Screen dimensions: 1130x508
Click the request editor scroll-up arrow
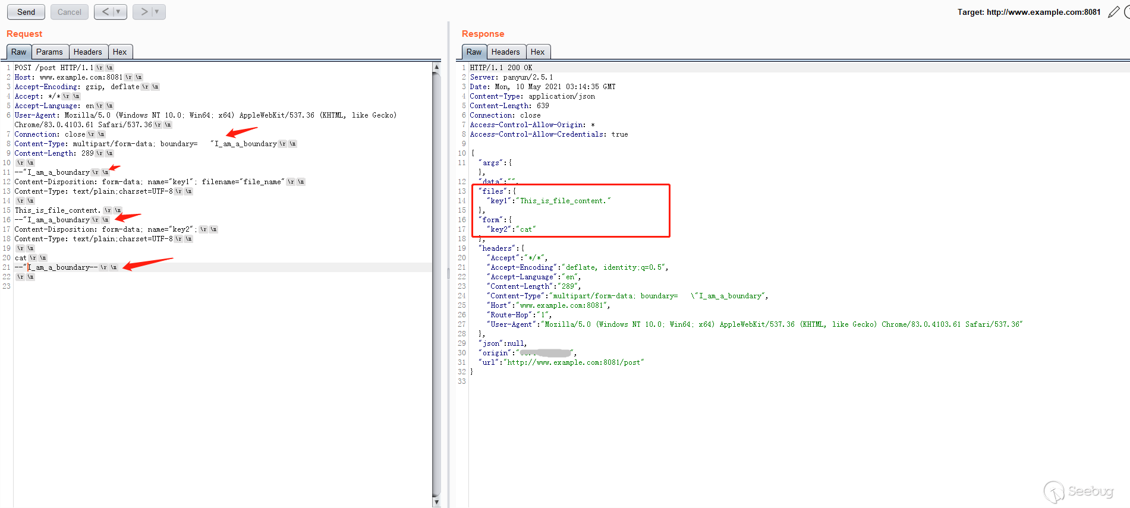(436, 67)
